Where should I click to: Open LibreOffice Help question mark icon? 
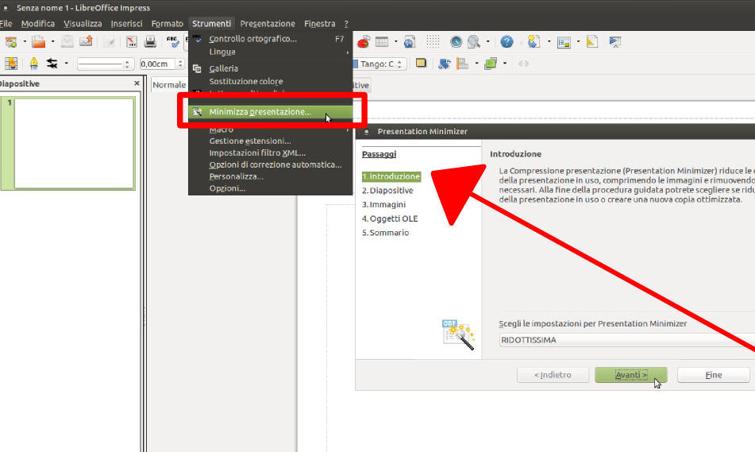pos(507,42)
